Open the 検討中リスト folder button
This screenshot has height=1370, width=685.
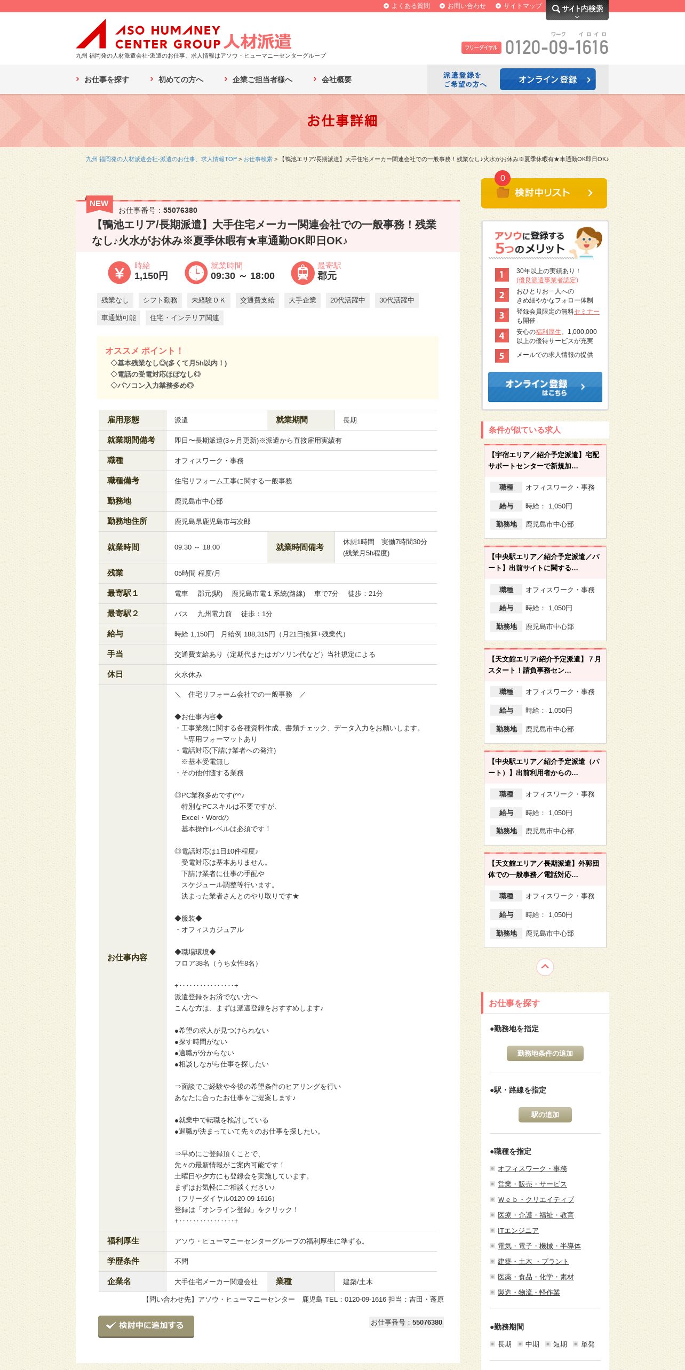coord(544,193)
